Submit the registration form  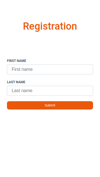coord(50,105)
